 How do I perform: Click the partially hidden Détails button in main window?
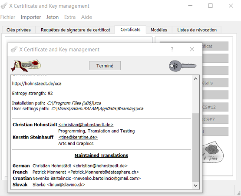pyautogui.click(x=215, y=83)
